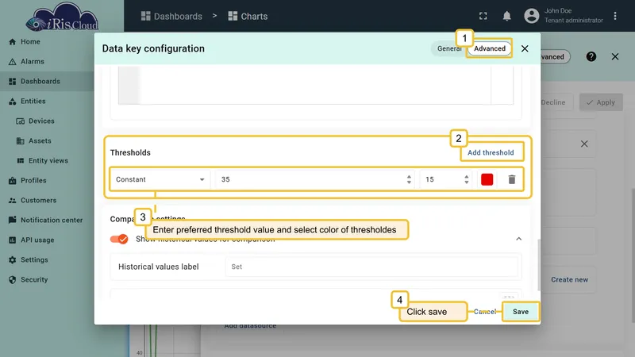Screen dimensions: 635x357
Task: Click the Dashboards breadcrumb
Action: point(171,16)
